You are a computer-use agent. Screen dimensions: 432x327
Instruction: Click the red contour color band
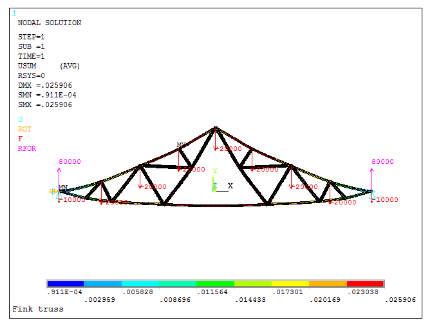point(365,284)
